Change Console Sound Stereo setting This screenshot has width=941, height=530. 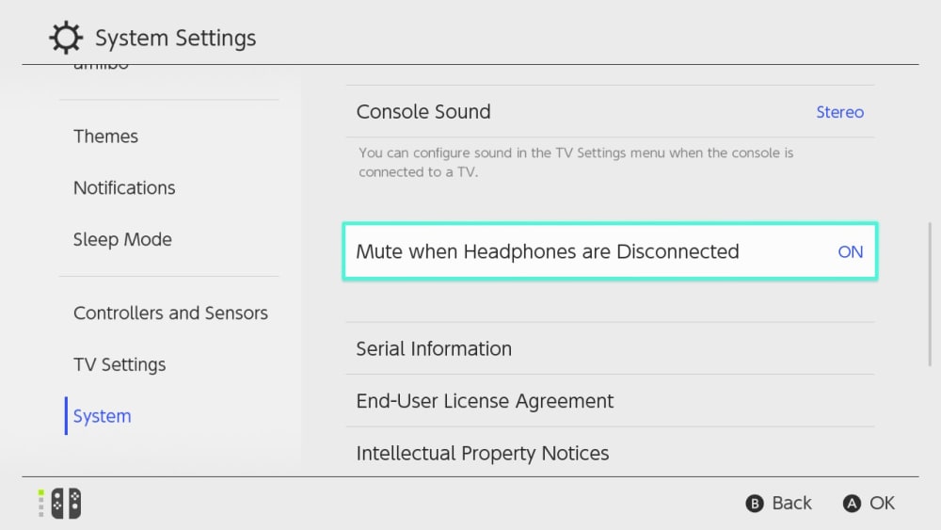coord(839,112)
